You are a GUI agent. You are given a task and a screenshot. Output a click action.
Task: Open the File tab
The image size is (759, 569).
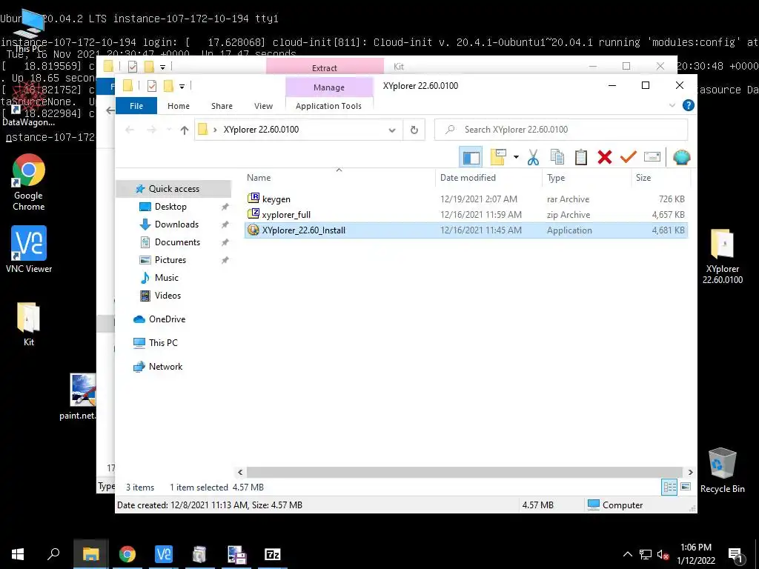tap(136, 105)
